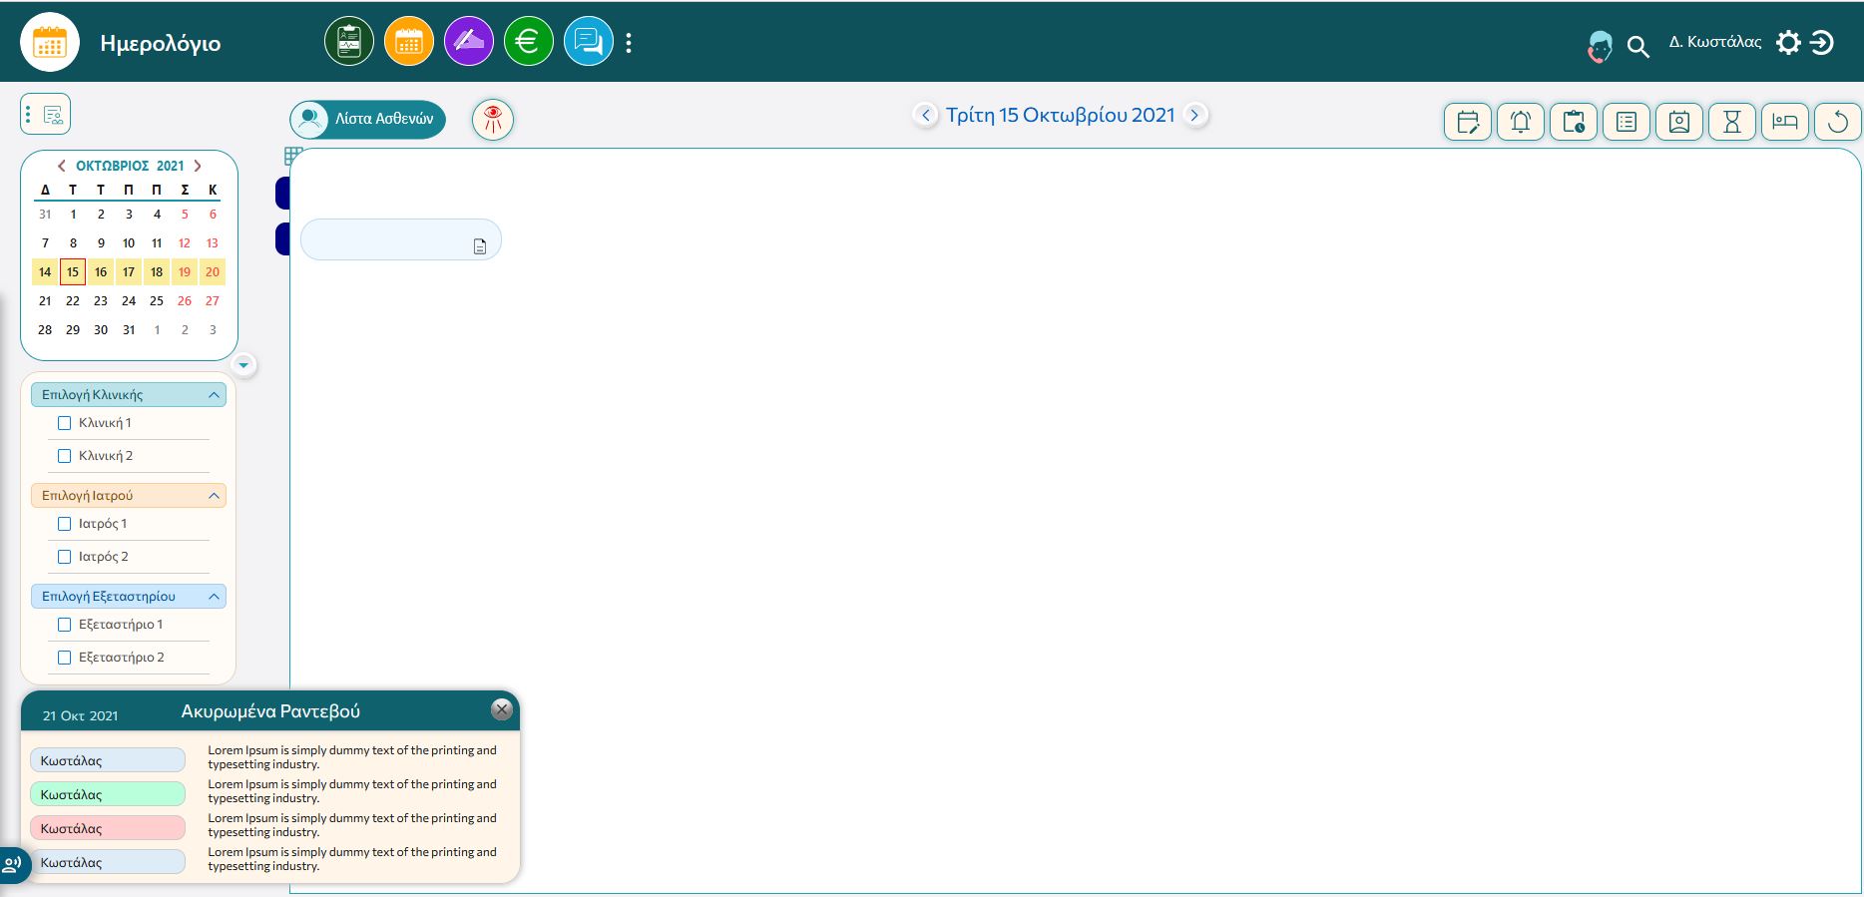Image resolution: width=1864 pixels, height=897 pixels.
Task: Collapse the Επιλογή Εξεταστηρίου section
Action: click(214, 597)
